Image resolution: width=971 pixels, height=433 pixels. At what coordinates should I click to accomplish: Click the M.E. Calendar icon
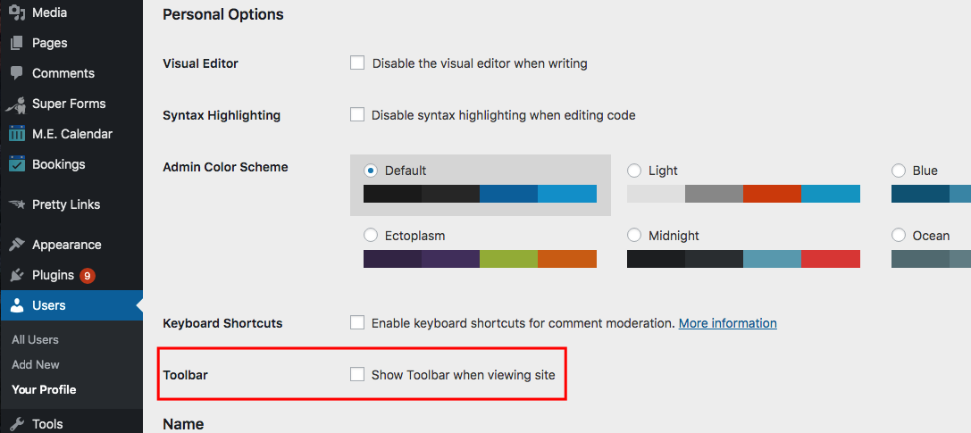tap(17, 134)
